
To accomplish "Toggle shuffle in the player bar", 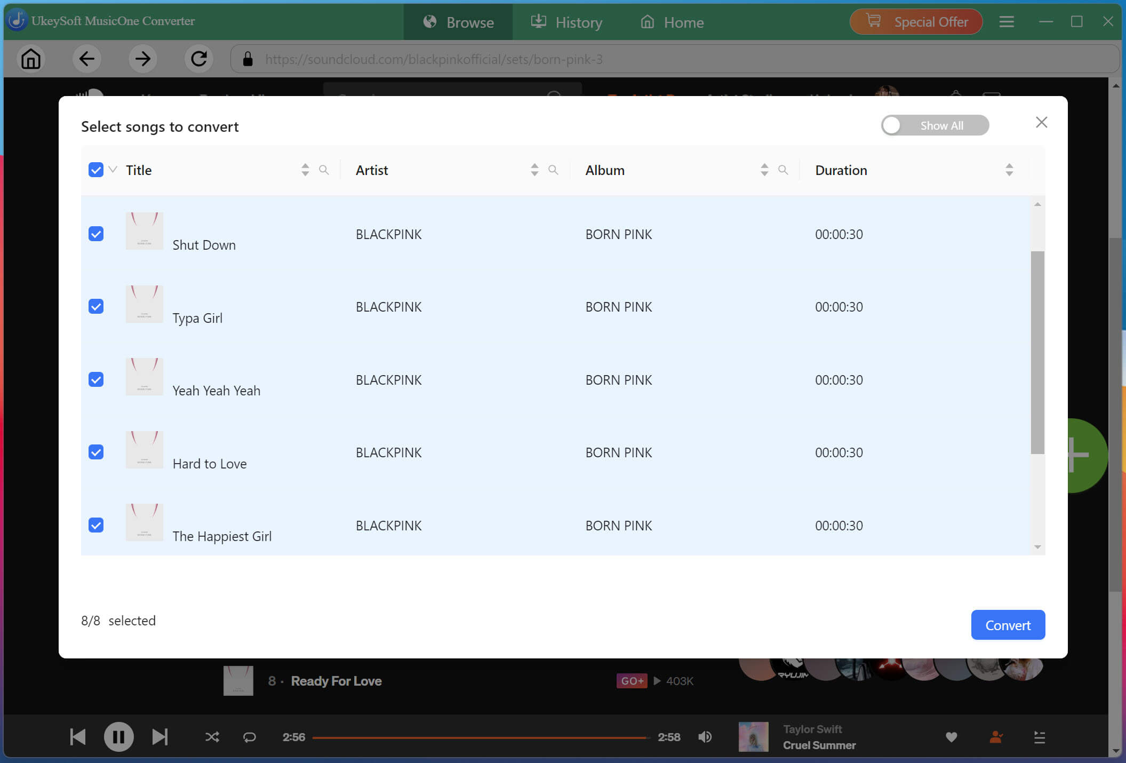I will (212, 737).
